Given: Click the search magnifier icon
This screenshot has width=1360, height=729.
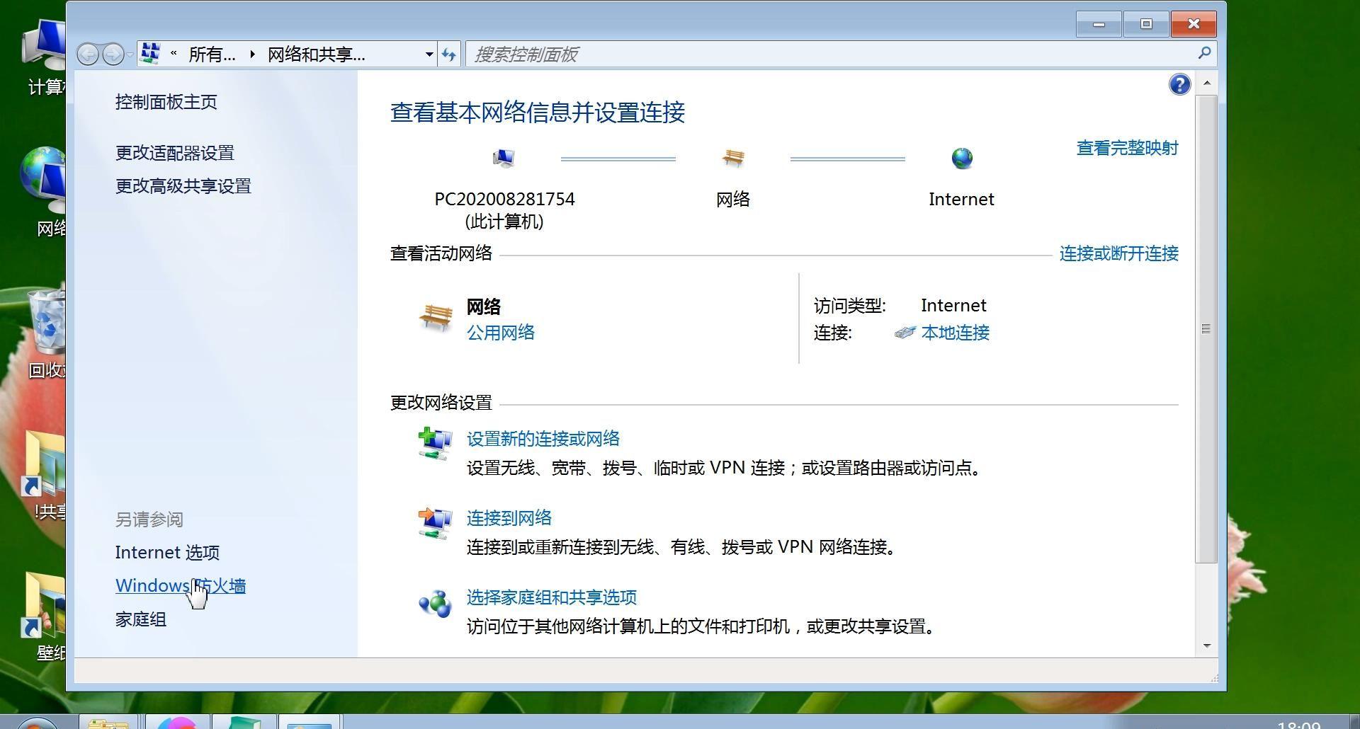Looking at the screenshot, I should click(x=1204, y=53).
